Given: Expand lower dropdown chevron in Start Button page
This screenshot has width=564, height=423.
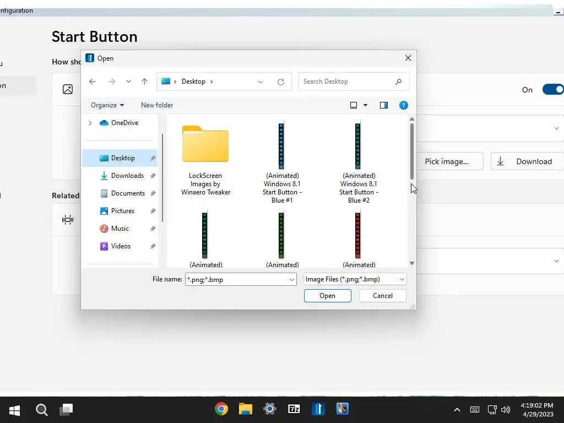Looking at the screenshot, I should [x=556, y=261].
